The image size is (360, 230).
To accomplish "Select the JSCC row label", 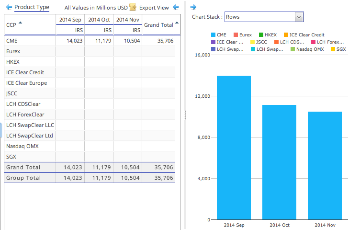I will tap(11, 93).
